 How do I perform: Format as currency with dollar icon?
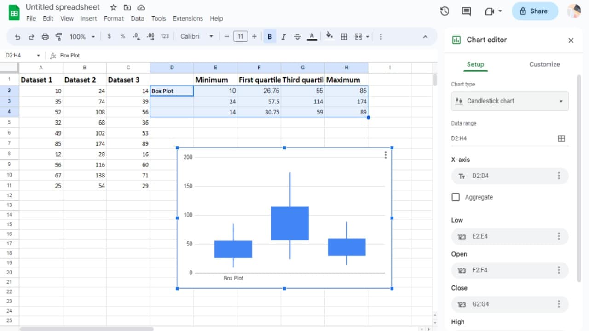(109, 36)
